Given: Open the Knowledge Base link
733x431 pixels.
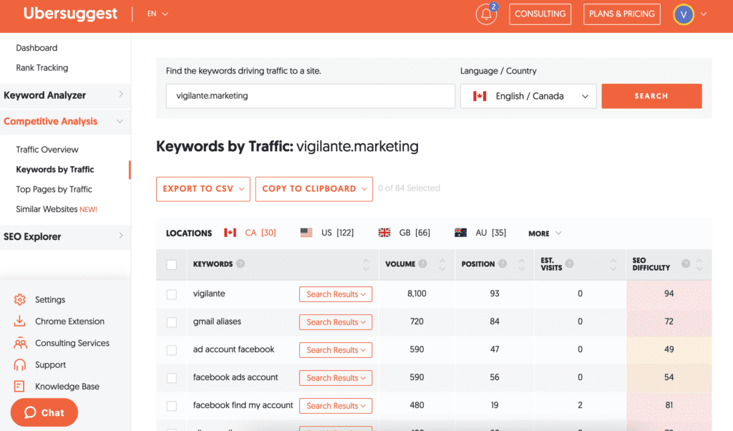Looking at the screenshot, I should (67, 387).
